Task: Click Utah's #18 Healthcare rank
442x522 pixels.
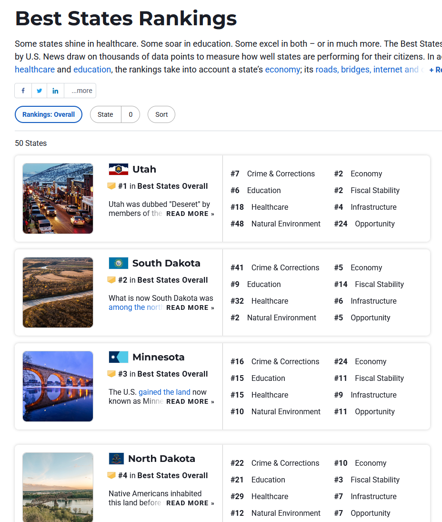Action: pos(260,207)
